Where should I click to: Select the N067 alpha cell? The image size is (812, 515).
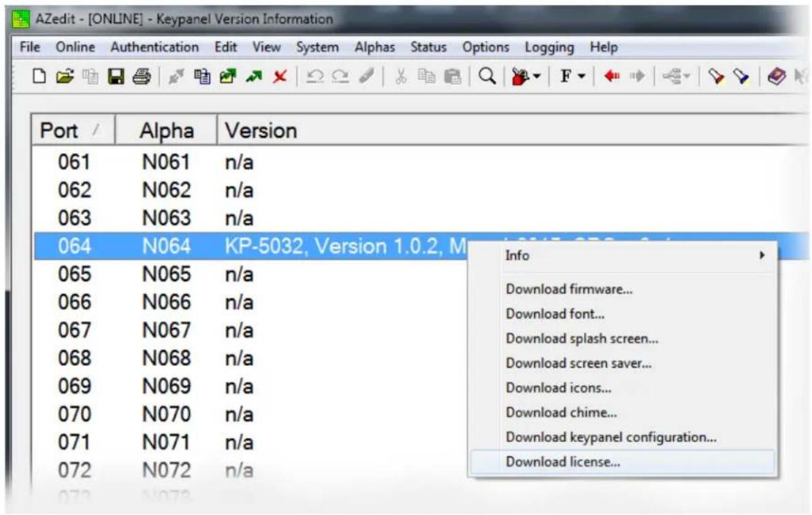pyautogui.click(x=166, y=330)
